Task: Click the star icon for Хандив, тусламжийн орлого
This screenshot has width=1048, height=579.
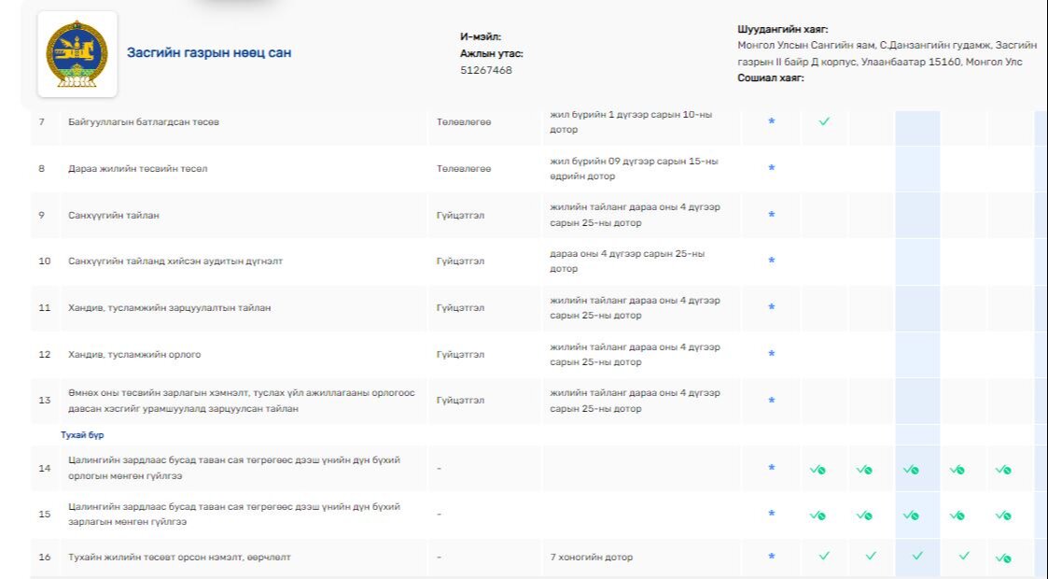Action: pyautogui.click(x=771, y=354)
